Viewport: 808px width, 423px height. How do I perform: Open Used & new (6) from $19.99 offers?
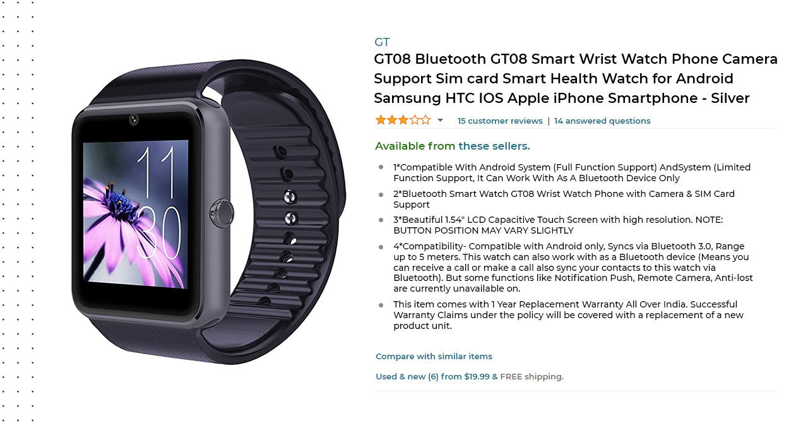click(x=432, y=376)
